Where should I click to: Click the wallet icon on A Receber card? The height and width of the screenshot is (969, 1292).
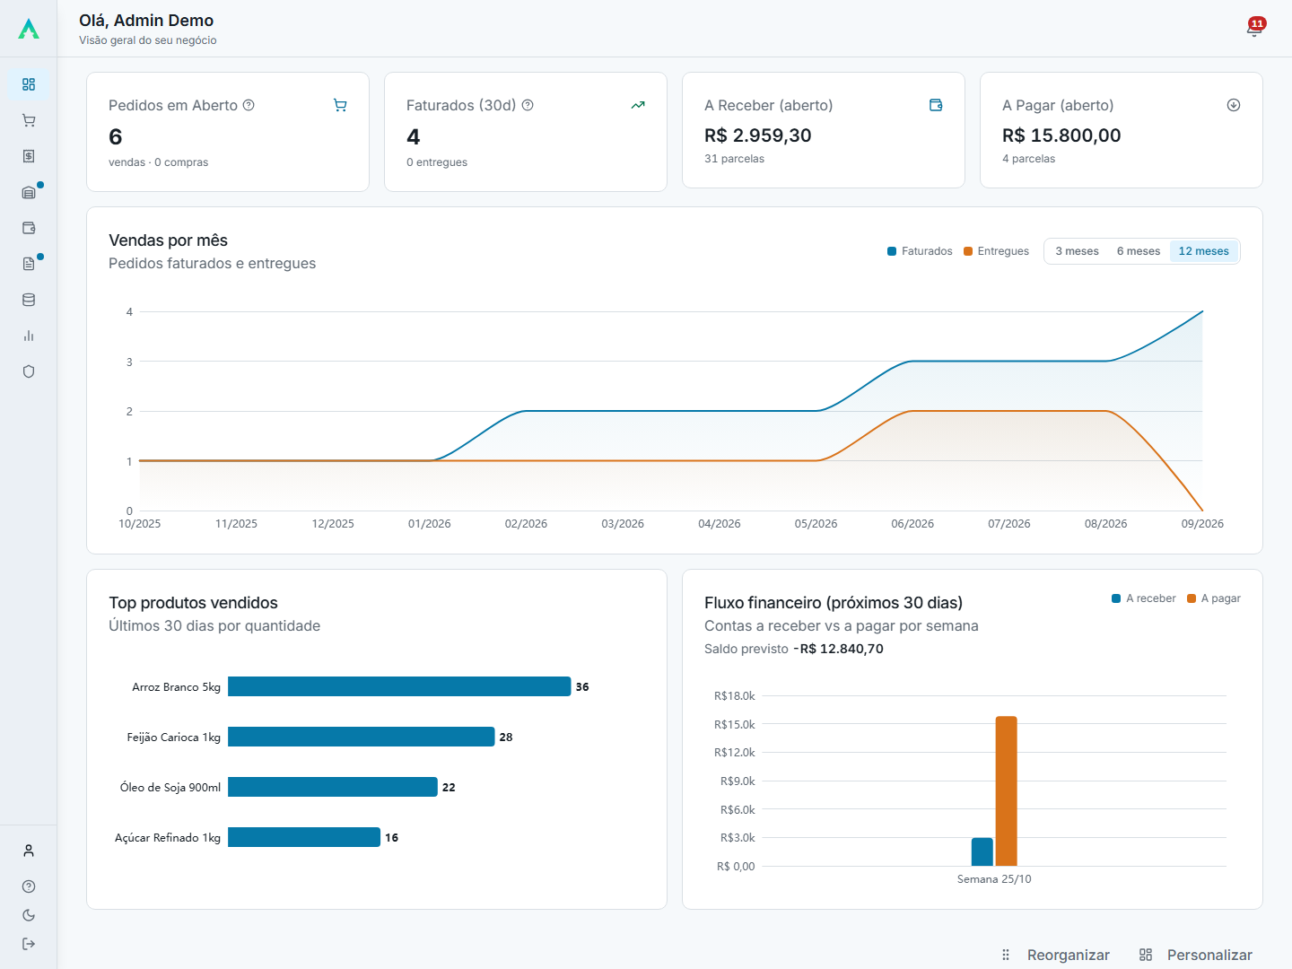pos(936,105)
